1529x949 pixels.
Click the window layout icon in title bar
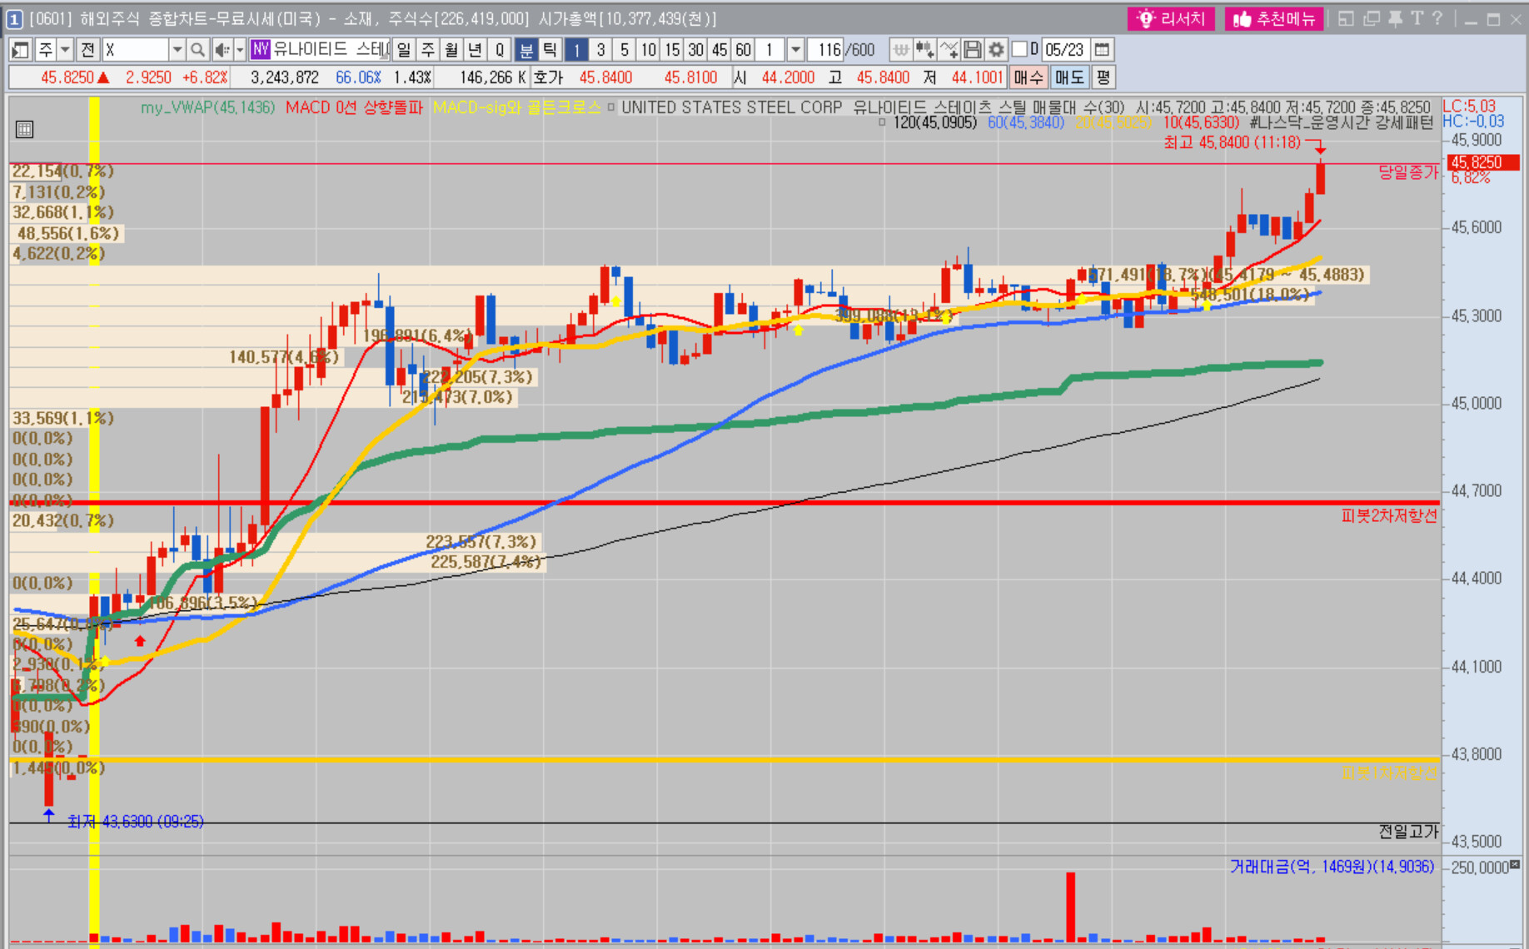1346,19
